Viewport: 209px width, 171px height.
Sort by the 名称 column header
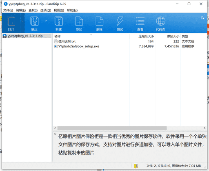tap(57, 36)
